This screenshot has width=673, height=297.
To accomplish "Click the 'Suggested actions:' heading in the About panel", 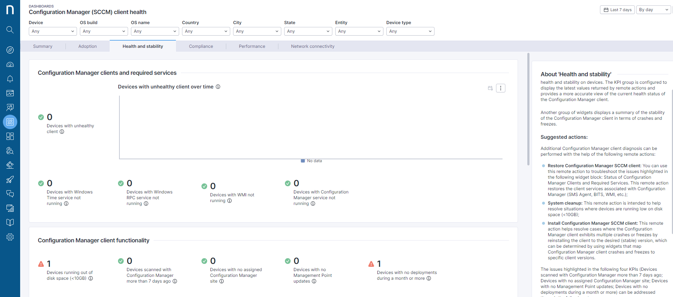I will click(x=564, y=137).
